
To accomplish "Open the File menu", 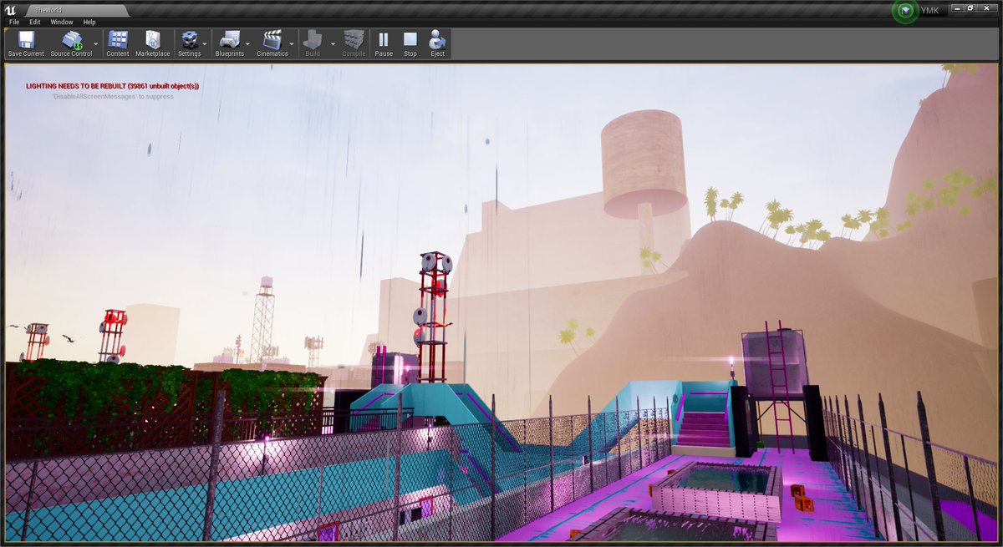I will 14,22.
